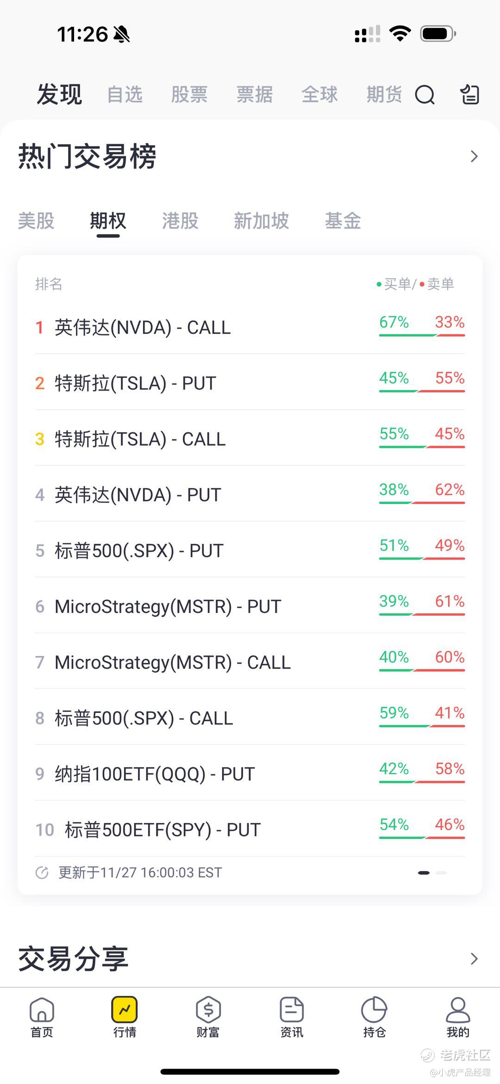Image resolution: width=500 pixels, height=1084 pixels.
Task: Select the 新加坡 tab
Action: pyautogui.click(x=261, y=221)
